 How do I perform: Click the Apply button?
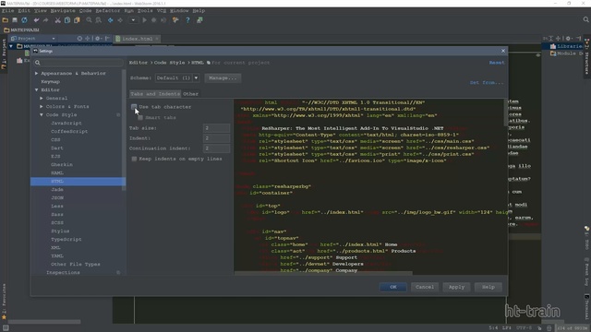pyautogui.click(x=456, y=287)
